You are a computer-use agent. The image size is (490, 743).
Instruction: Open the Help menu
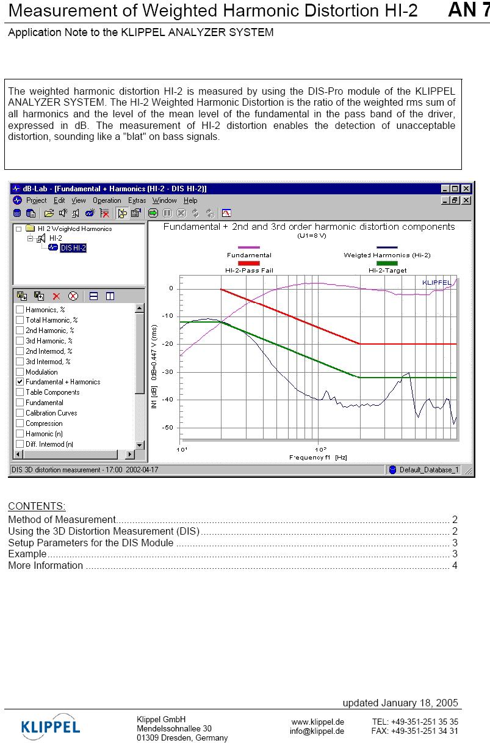pos(190,200)
